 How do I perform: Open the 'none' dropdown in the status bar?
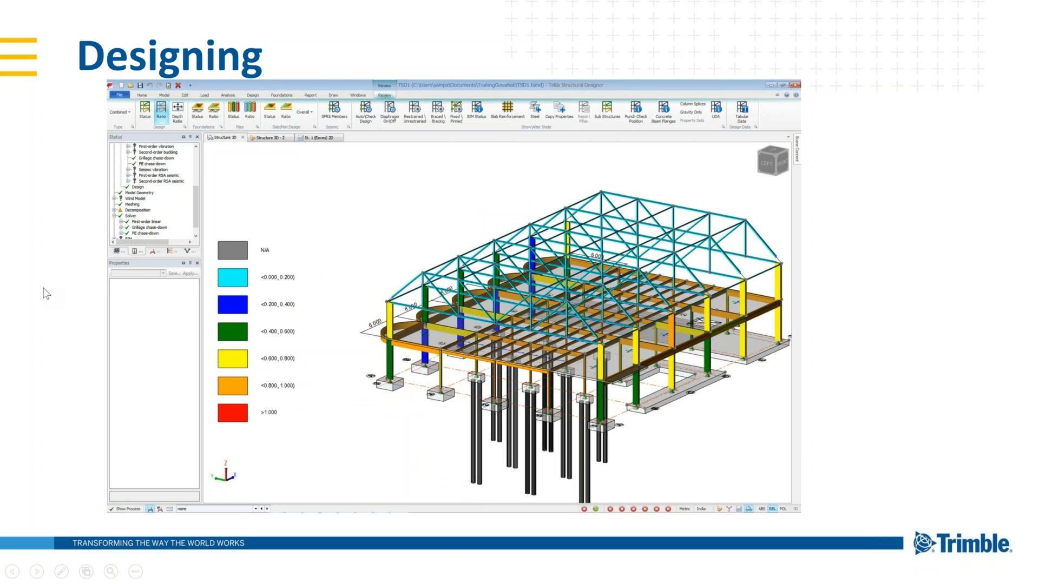pos(255,509)
